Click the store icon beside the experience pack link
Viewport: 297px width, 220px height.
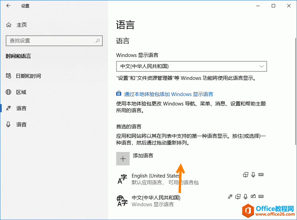click(119, 94)
